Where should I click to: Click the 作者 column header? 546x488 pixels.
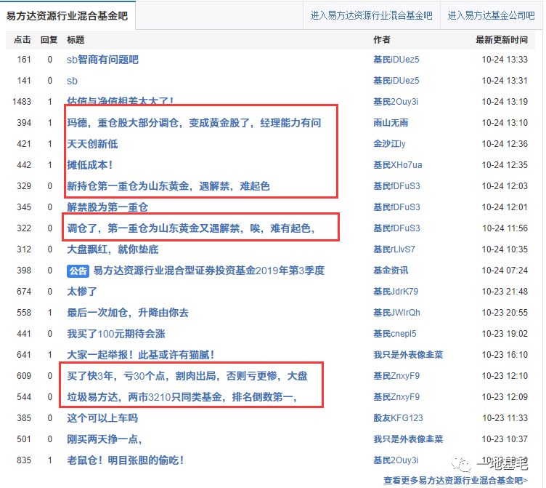click(382, 40)
